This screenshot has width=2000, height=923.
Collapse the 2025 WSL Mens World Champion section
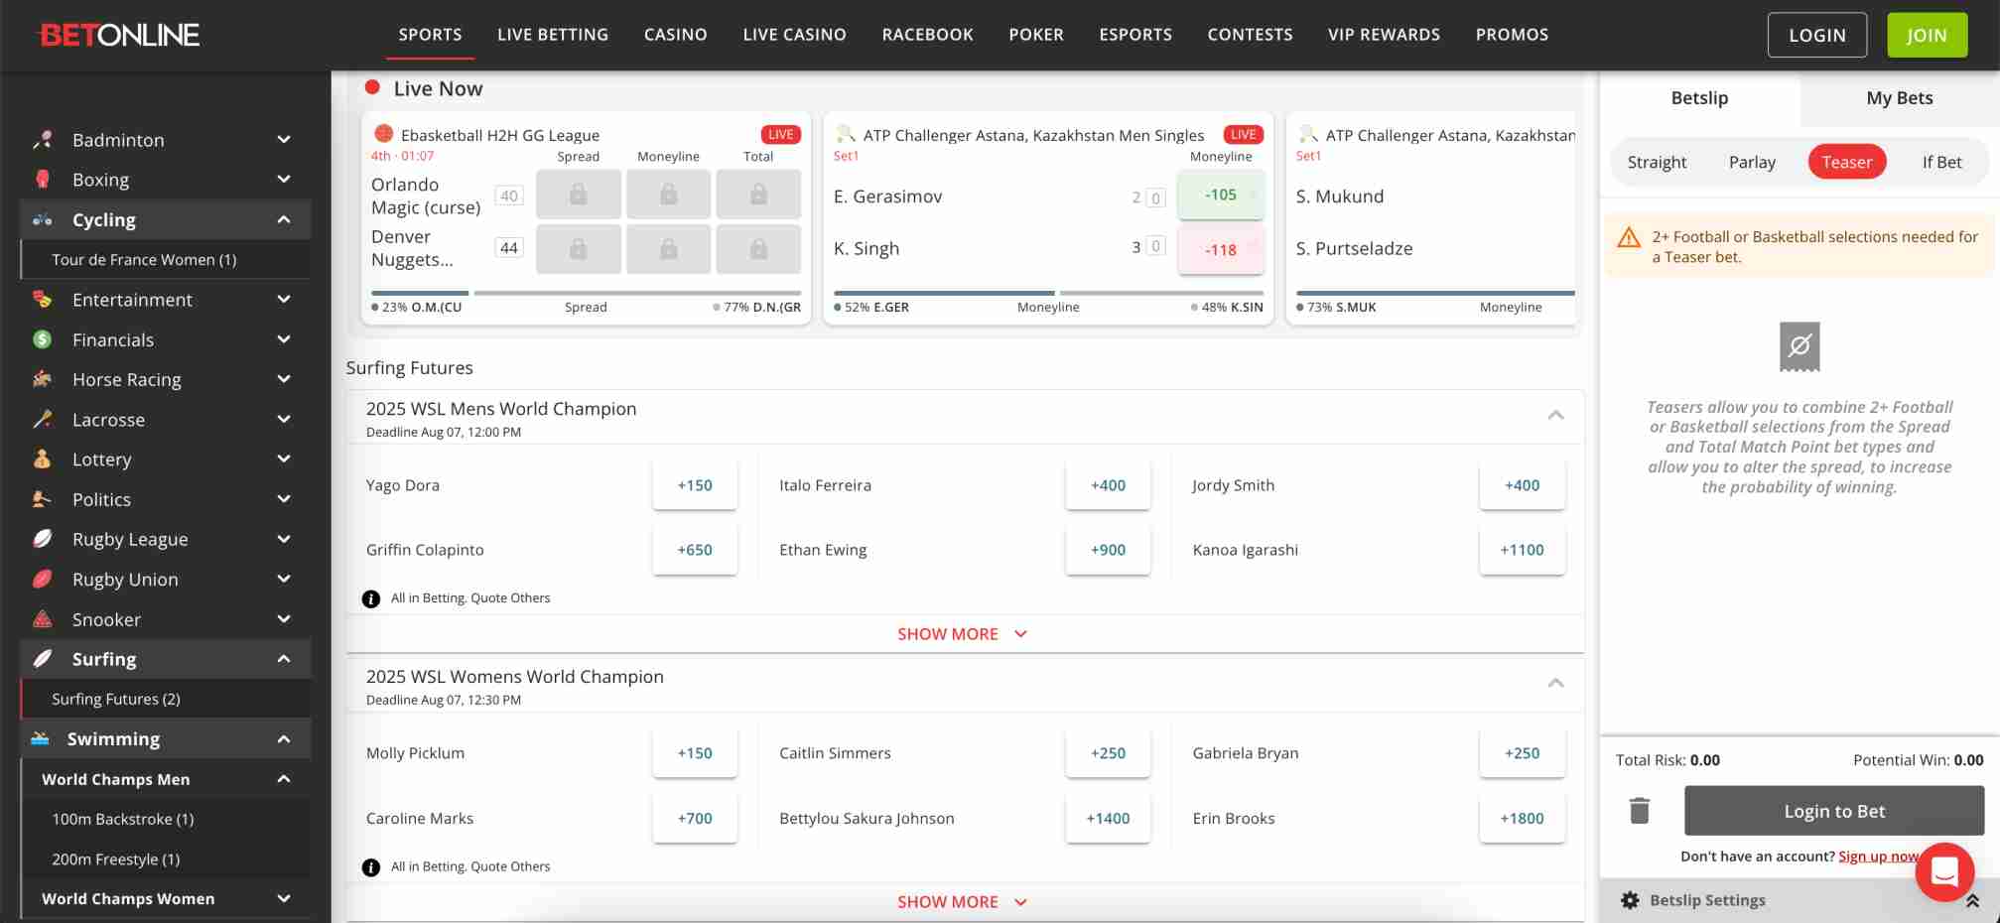point(1556,416)
